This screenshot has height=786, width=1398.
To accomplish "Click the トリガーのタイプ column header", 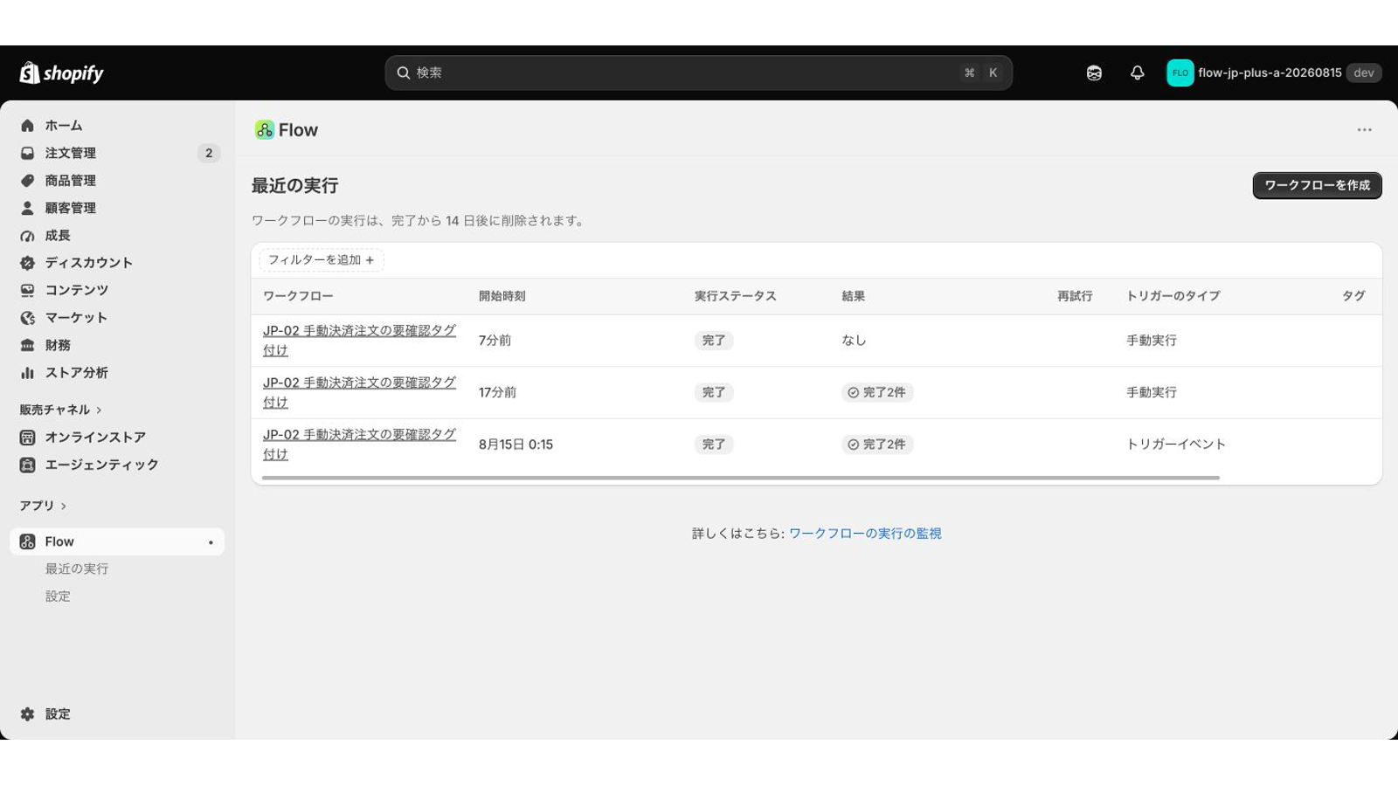I will pyautogui.click(x=1173, y=296).
